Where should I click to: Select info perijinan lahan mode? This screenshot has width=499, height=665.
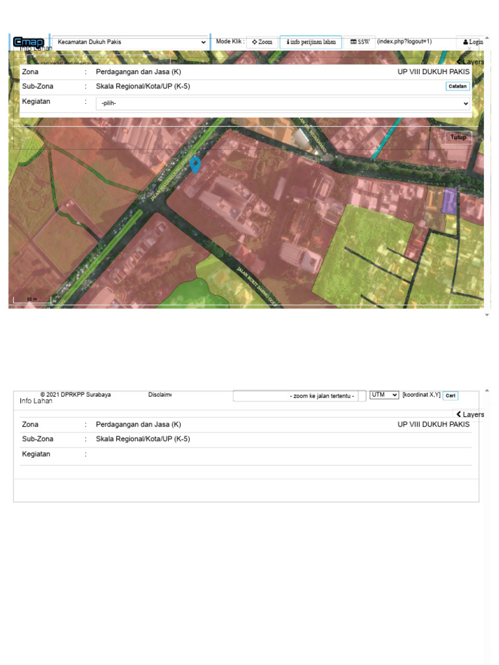(311, 42)
